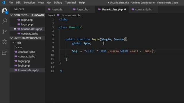This screenshot has height=103, width=184.
Task: Open login.php in Open Editors list
Action: pyautogui.click(x=27, y=20)
